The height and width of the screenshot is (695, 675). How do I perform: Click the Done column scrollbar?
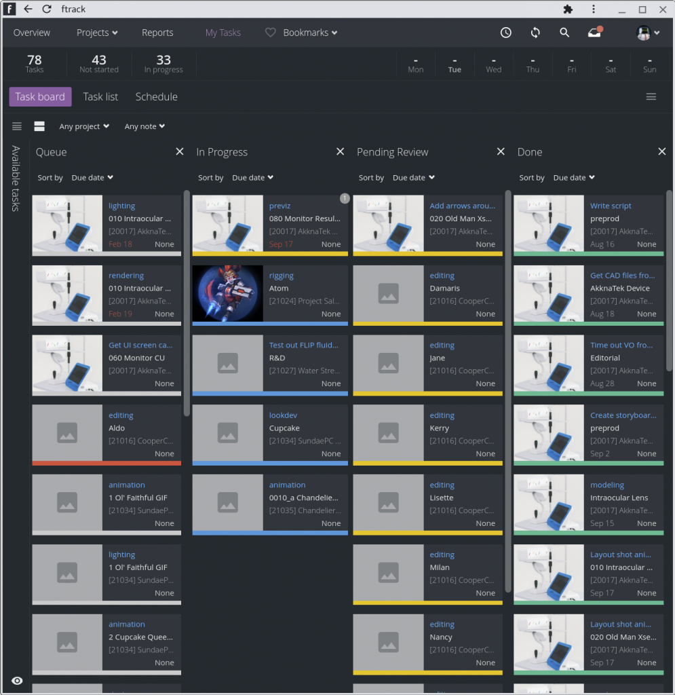[x=669, y=280]
